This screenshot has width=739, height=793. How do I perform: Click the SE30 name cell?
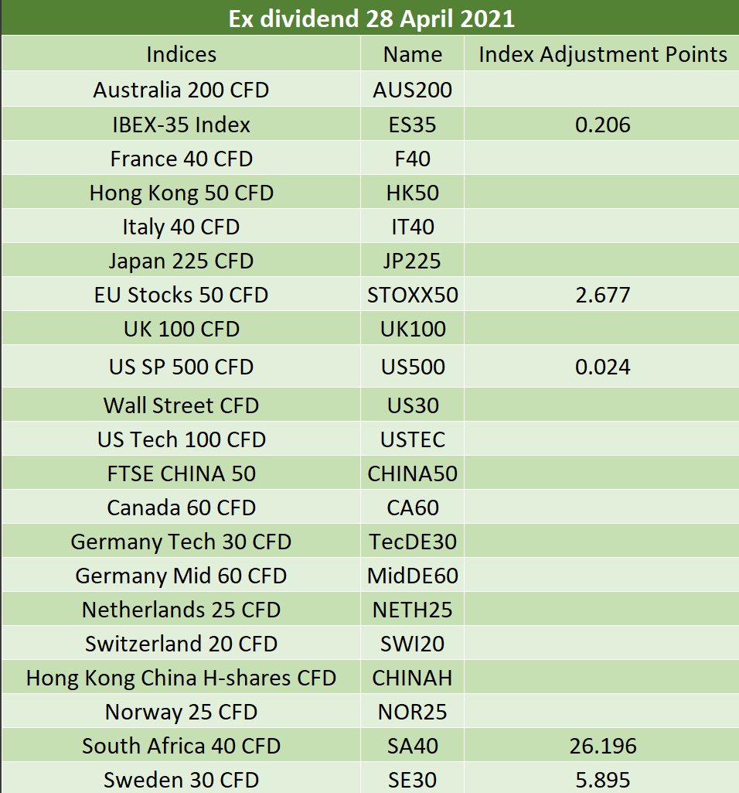pyautogui.click(x=412, y=780)
